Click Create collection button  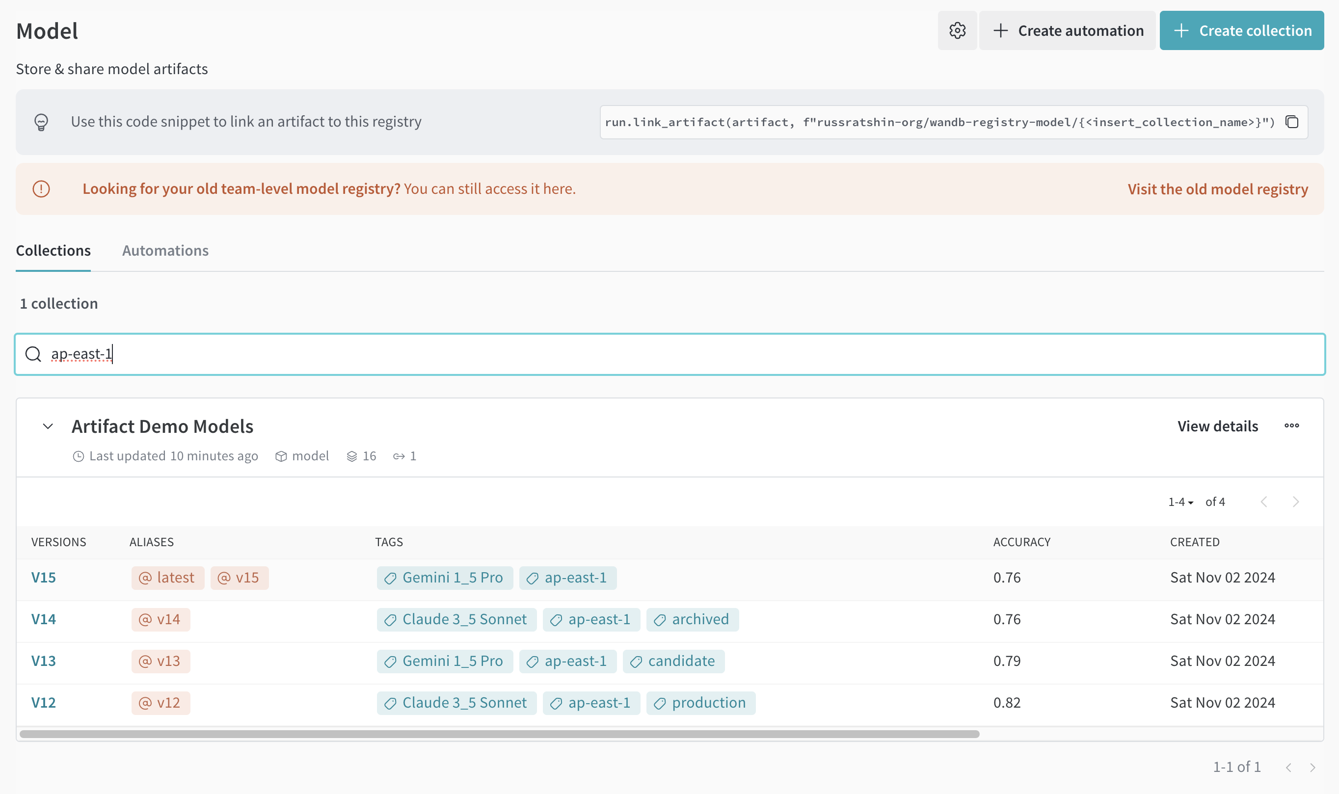tap(1242, 30)
